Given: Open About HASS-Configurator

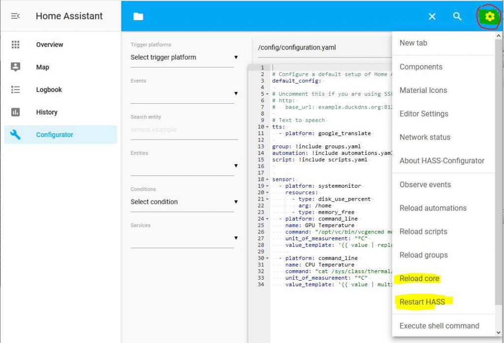Looking at the screenshot, I should (x=443, y=161).
